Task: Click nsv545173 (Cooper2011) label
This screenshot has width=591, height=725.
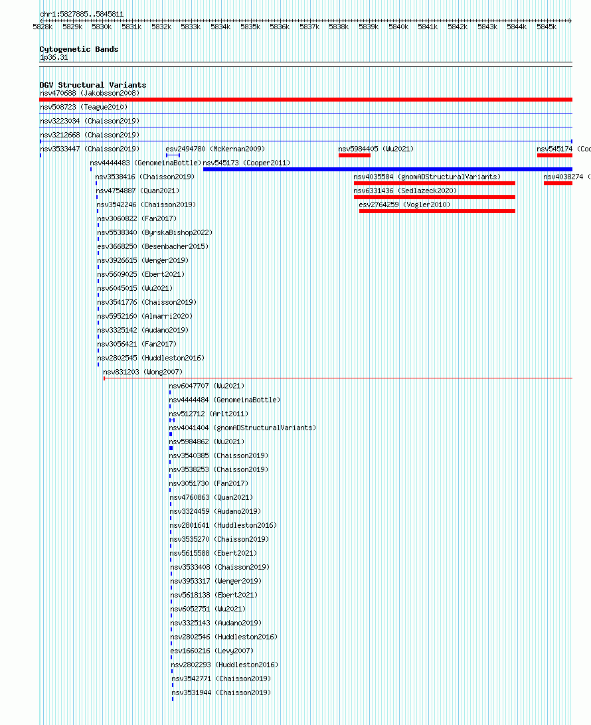Action: (x=246, y=163)
